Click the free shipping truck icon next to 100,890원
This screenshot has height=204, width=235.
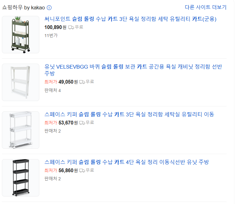(71, 27)
